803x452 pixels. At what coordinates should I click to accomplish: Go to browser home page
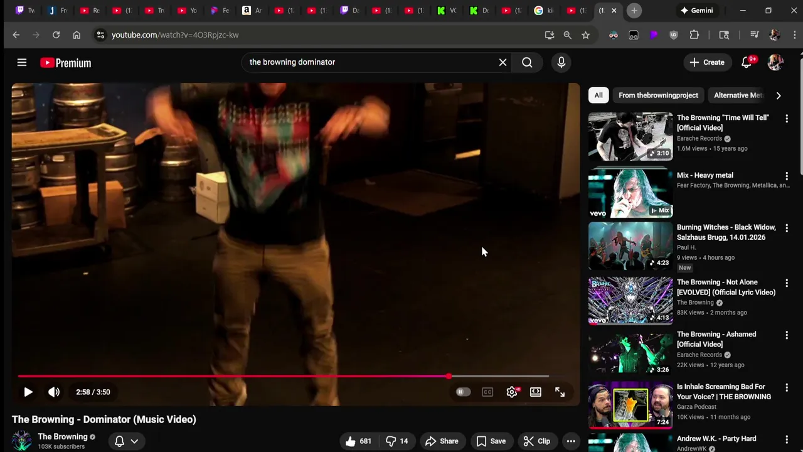click(x=77, y=35)
